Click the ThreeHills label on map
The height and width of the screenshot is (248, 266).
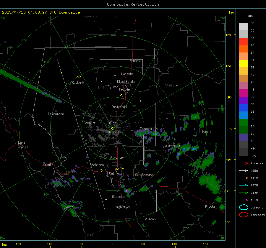click(149, 129)
